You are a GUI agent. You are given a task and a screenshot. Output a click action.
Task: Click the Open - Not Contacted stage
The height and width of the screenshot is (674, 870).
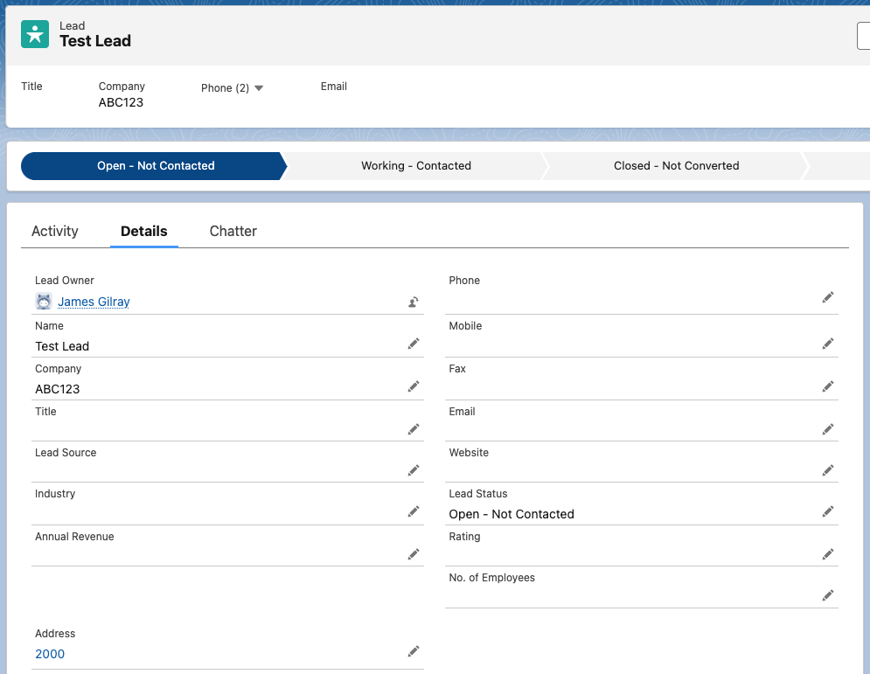click(x=156, y=165)
